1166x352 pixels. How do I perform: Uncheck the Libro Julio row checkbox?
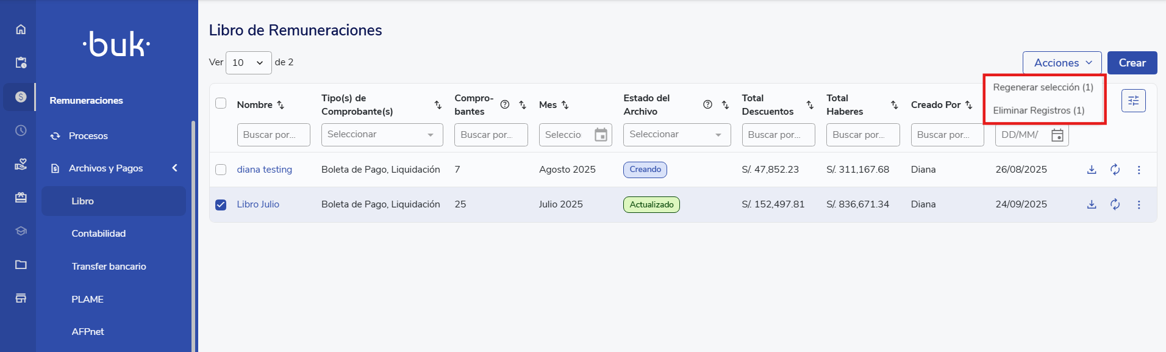point(221,204)
